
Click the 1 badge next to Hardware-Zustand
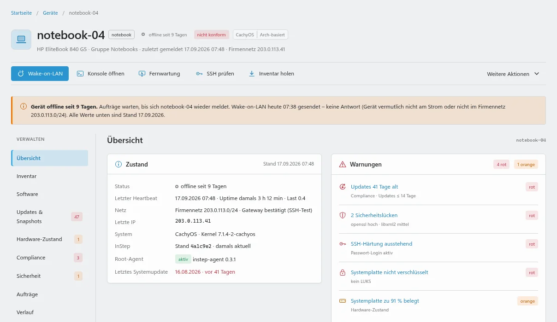(x=78, y=239)
